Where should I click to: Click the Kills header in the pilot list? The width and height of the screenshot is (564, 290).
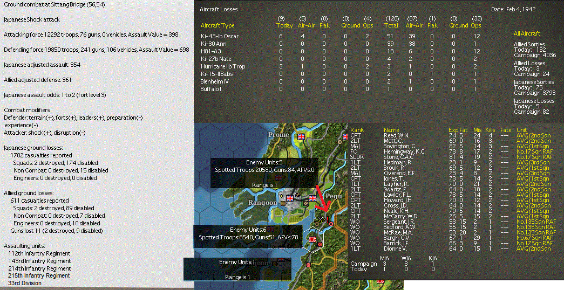[490, 130]
